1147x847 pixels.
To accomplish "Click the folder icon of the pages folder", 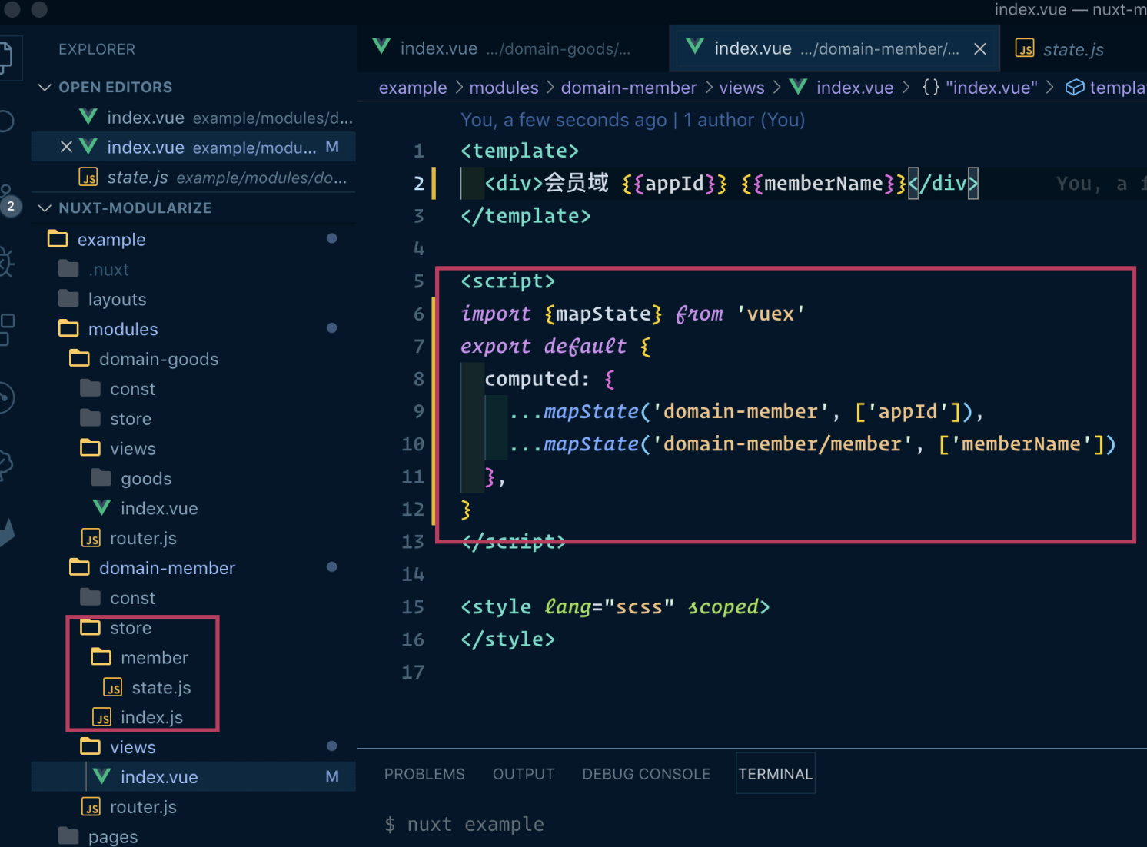I will 68,836.
